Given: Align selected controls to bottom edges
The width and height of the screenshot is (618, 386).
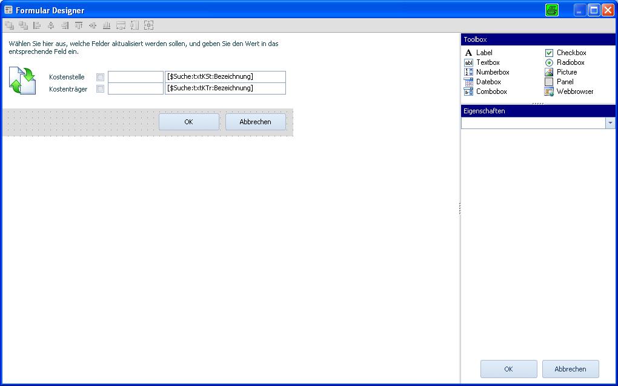Looking at the screenshot, I should click(107, 25).
